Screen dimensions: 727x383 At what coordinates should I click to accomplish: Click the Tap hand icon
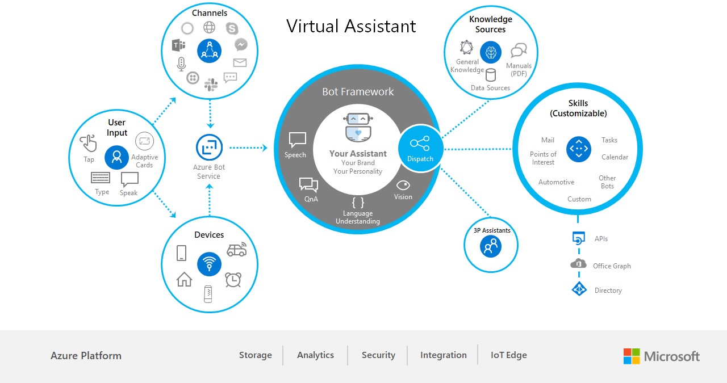[x=88, y=144]
